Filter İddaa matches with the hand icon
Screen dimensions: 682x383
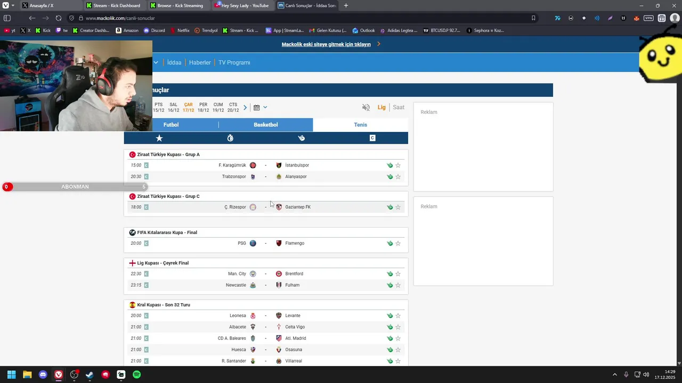point(302,138)
